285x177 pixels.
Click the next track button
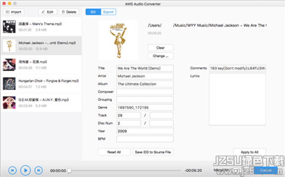pyautogui.click(x=38, y=170)
